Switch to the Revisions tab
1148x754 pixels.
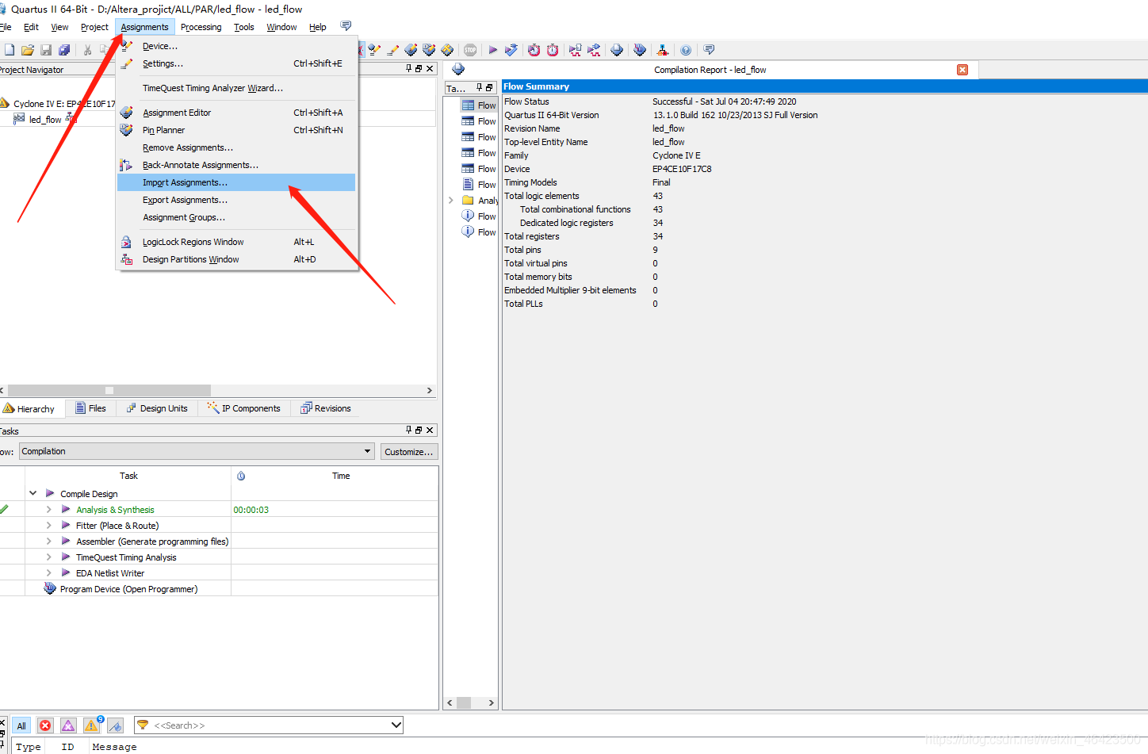[x=326, y=408]
